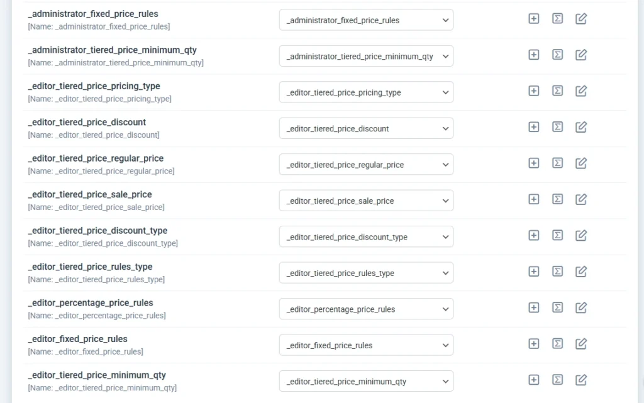
Task: Click plus icon for _editor_tiered_price_discount row
Action: (x=533, y=127)
